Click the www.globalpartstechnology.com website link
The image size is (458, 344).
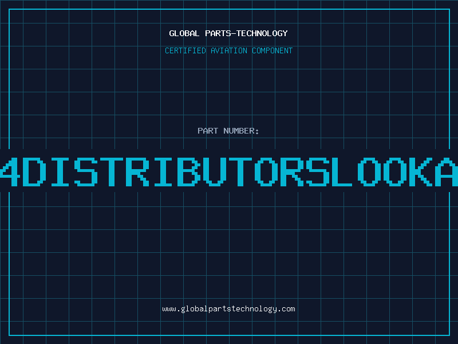[x=228, y=309]
